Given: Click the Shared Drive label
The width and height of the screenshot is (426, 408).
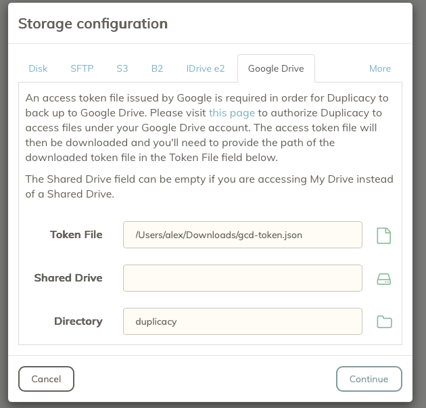Looking at the screenshot, I should point(68,278).
